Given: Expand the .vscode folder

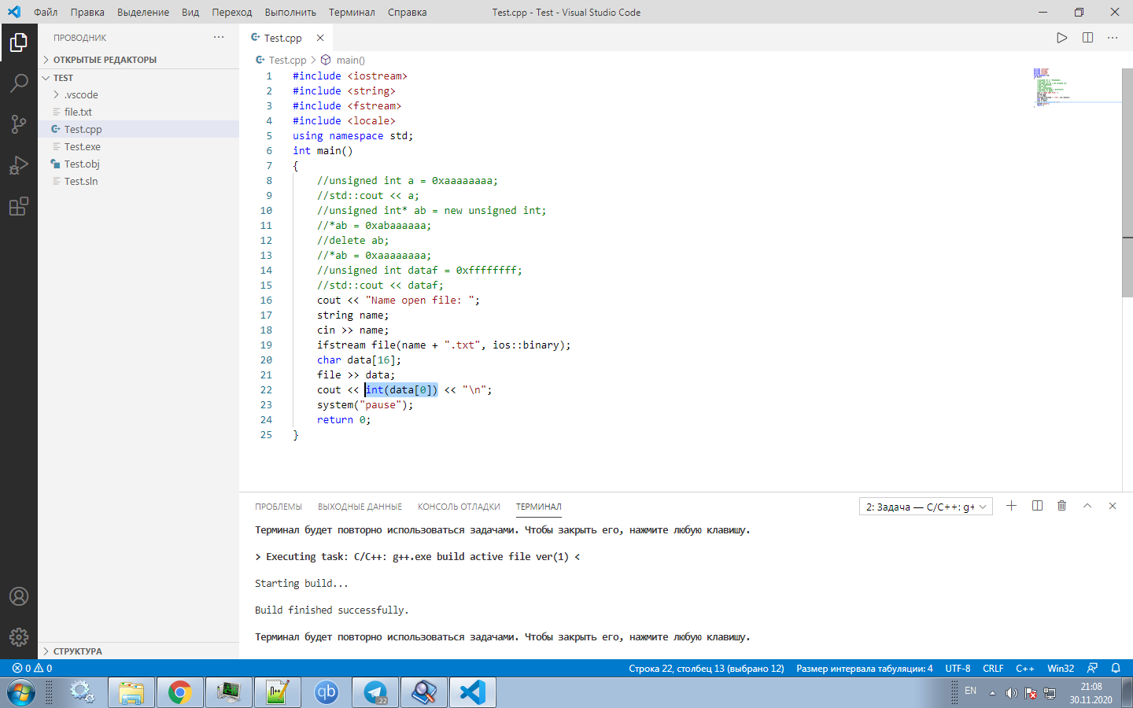Looking at the screenshot, I should pyautogui.click(x=138, y=94).
